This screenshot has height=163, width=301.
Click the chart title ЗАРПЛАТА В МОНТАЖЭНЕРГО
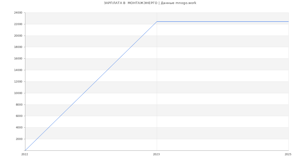point(150,3)
